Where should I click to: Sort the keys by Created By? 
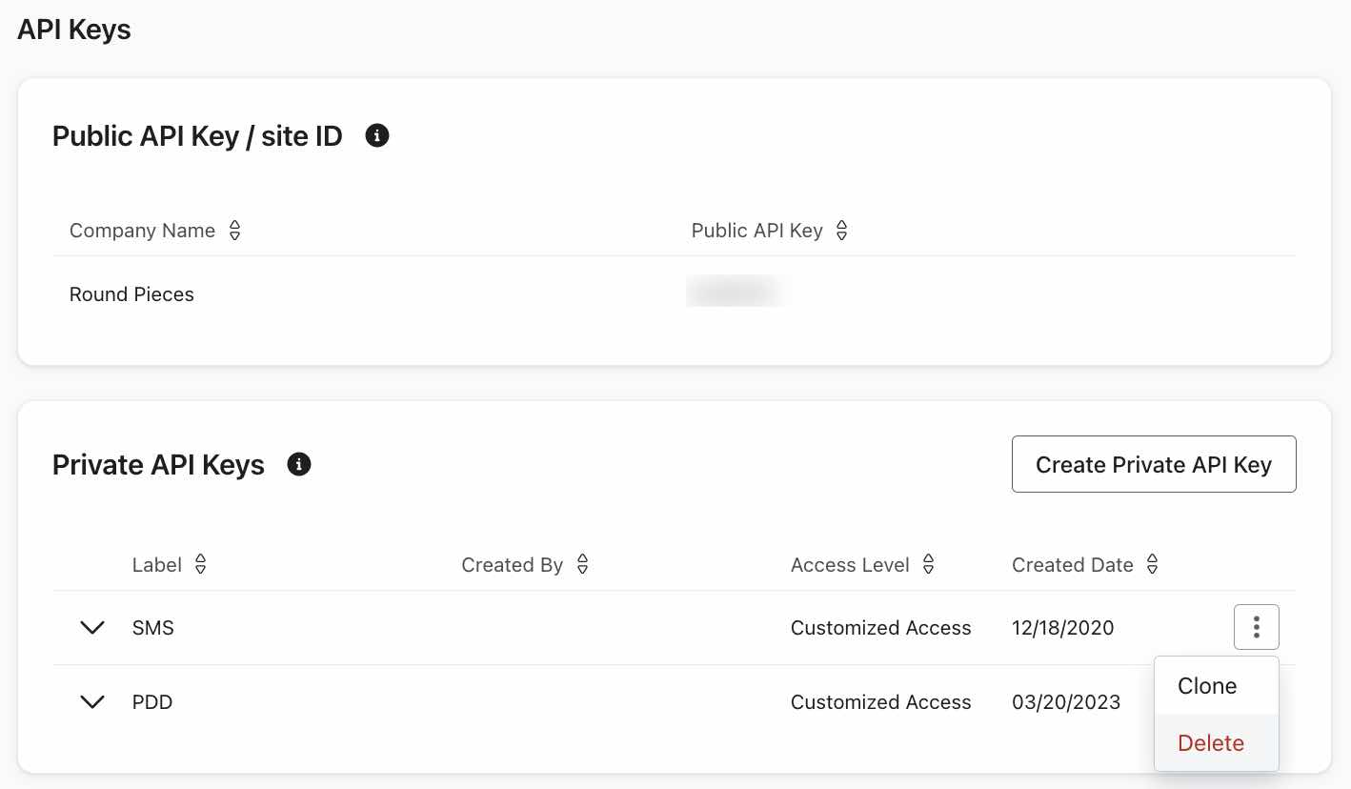coord(582,564)
